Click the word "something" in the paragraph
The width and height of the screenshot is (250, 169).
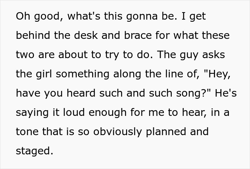(82, 74)
